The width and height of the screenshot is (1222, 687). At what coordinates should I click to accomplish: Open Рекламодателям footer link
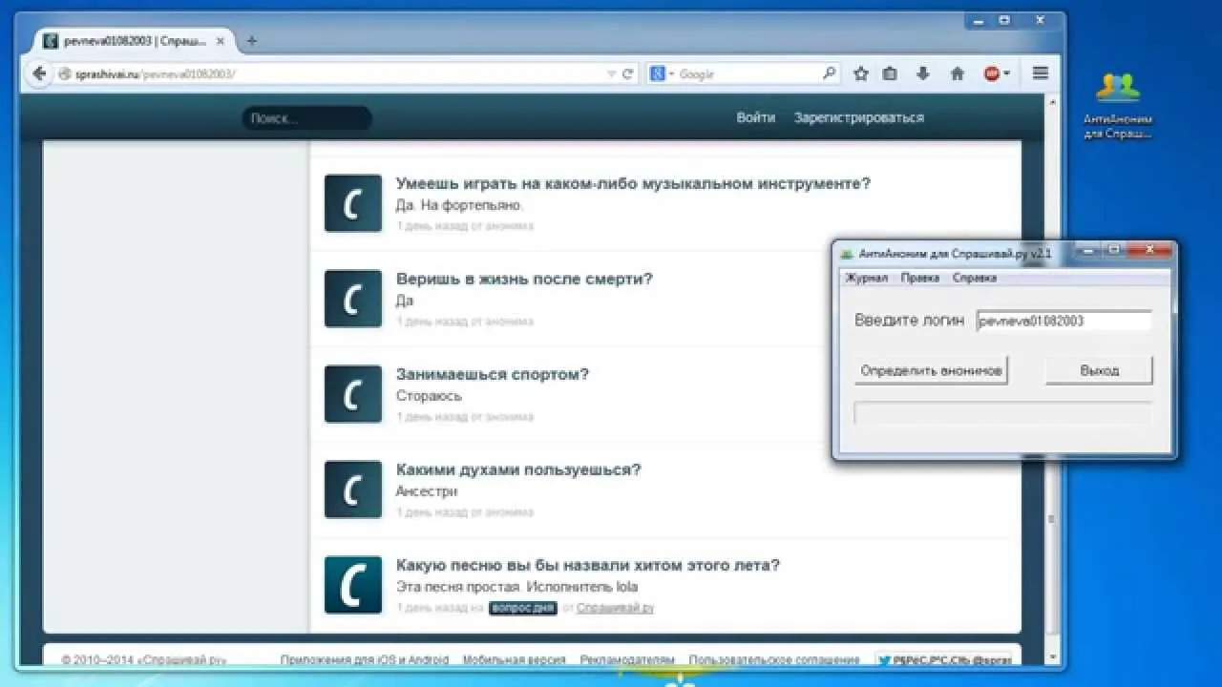627,659
